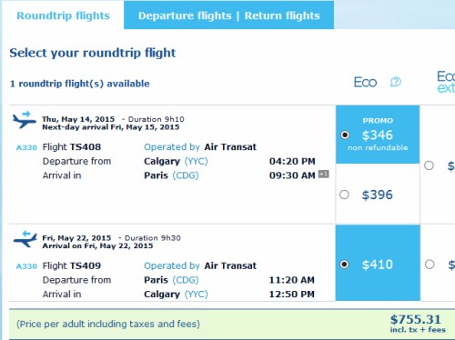Select the $410 return fare radio button
Screen dimensions: 455x340
[344, 265]
